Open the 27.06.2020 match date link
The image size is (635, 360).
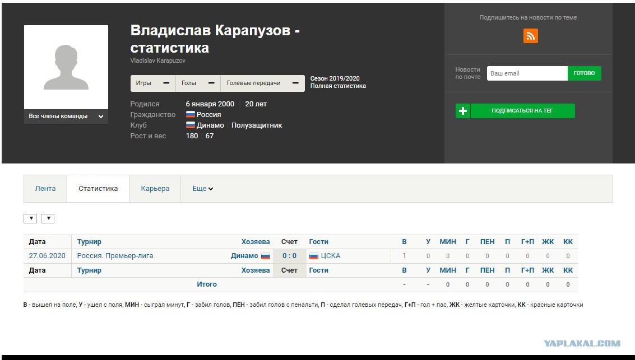coord(47,256)
